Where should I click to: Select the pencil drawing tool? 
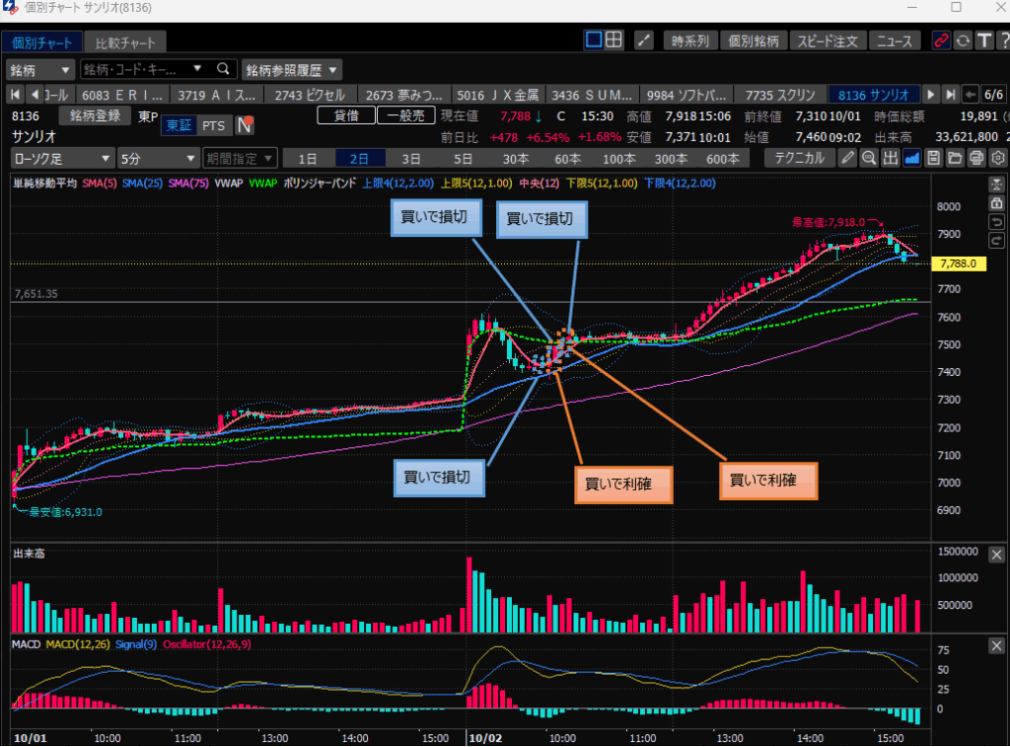pyautogui.click(x=847, y=158)
